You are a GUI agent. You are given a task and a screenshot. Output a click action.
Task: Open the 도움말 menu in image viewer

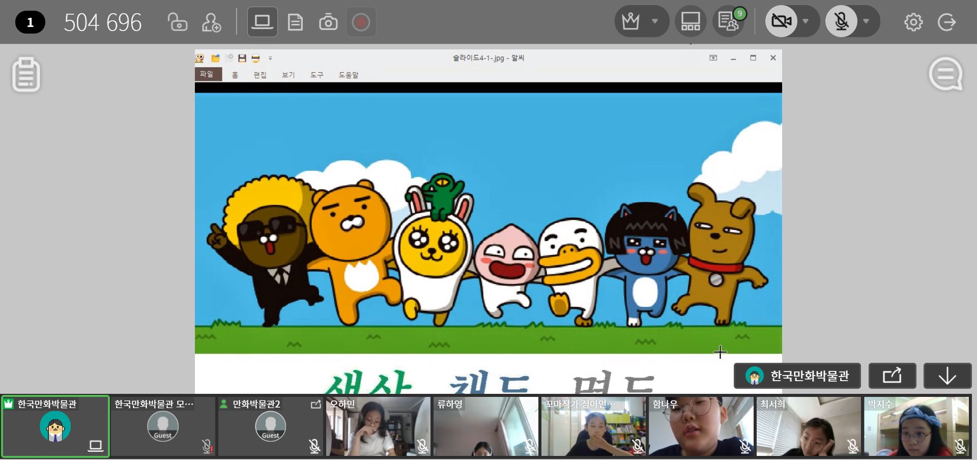[x=349, y=75]
